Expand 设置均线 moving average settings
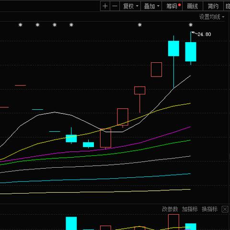 point(212,17)
